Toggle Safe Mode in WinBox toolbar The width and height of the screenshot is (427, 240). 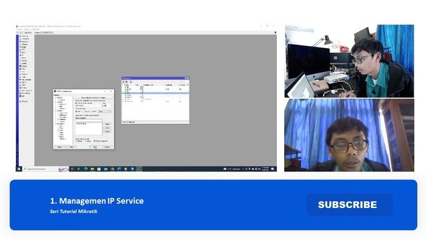[28, 33]
